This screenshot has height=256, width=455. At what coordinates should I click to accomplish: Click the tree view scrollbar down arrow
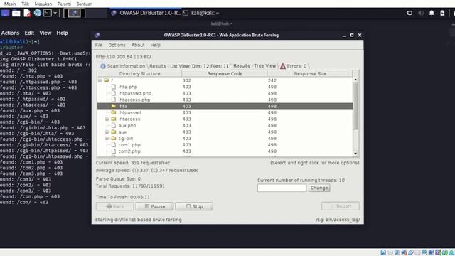click(355, 154)
